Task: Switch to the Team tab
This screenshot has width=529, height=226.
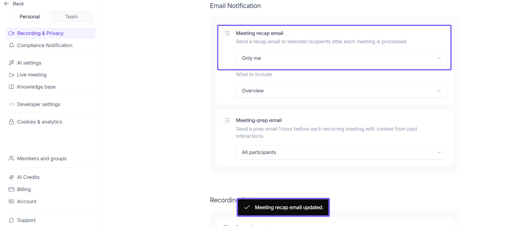Action: (71, 17)
